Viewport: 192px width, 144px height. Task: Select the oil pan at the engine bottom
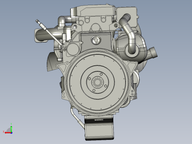(x=99, y=128)
